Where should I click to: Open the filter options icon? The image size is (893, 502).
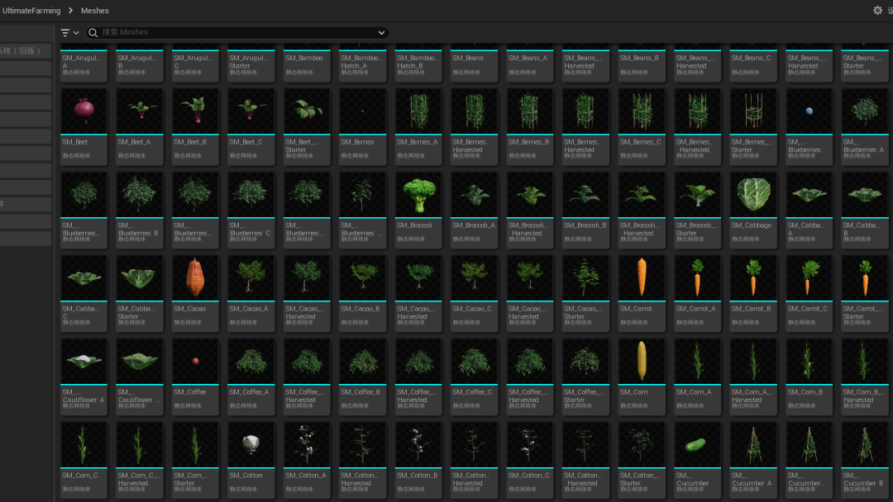point(65,33)
